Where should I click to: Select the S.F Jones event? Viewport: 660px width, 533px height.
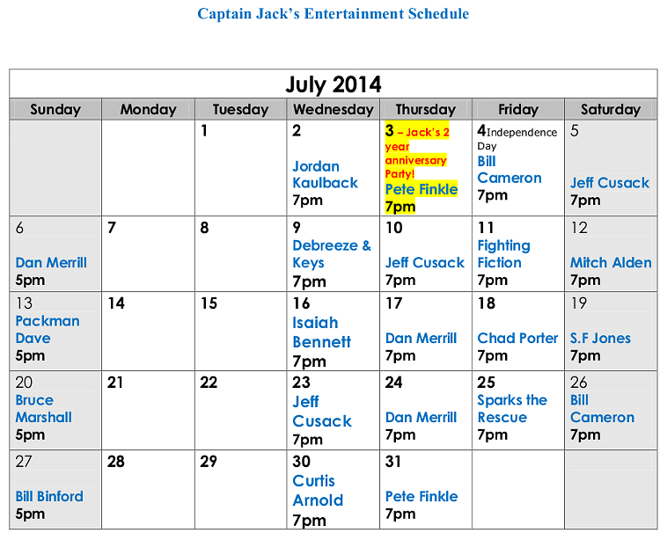(x=600, y=338)
